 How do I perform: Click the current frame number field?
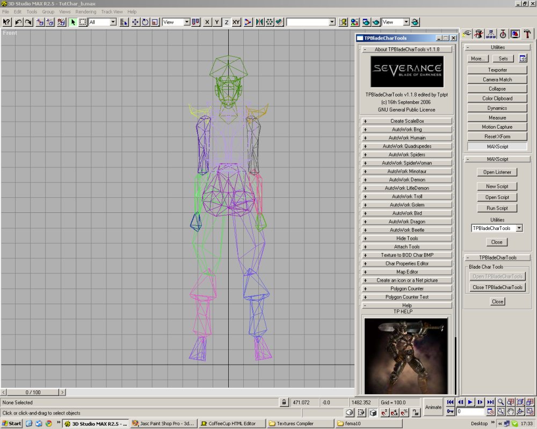pyautogui.click(x=471, y=411)
